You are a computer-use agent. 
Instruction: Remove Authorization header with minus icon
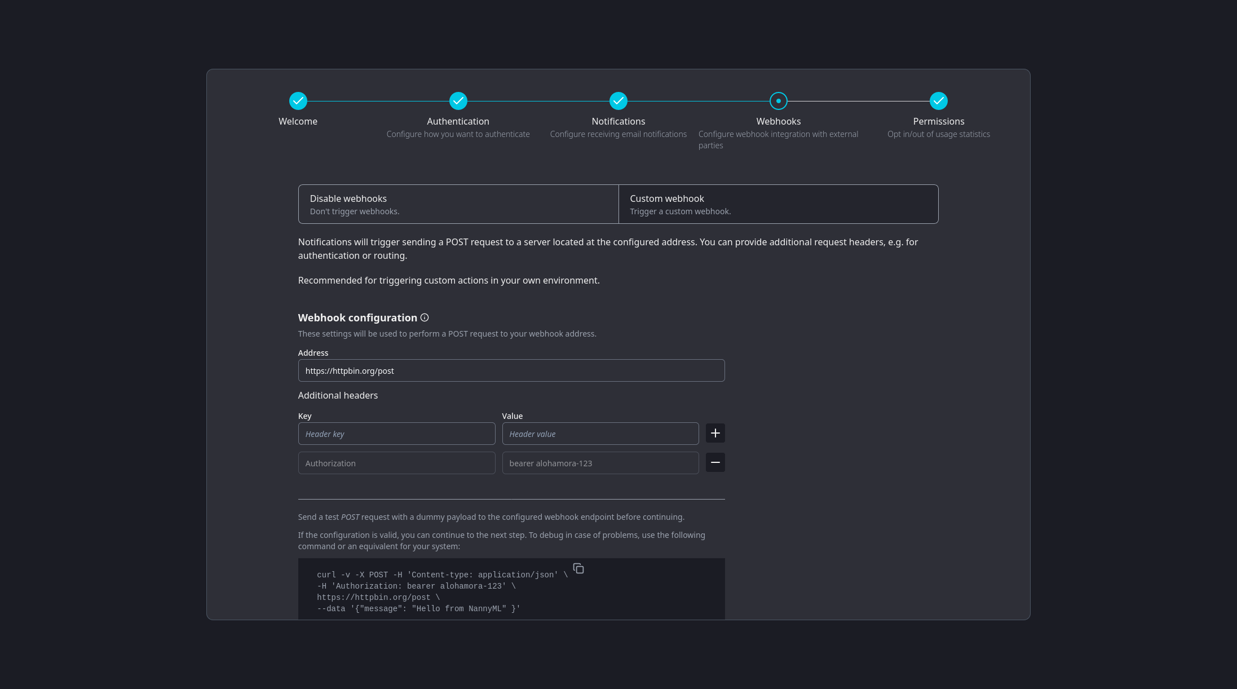(715, 462)
